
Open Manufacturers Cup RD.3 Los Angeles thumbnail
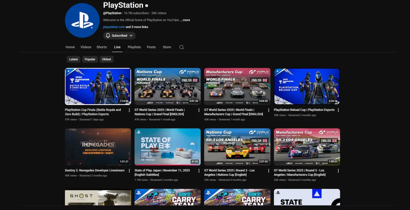pos(307,147)
